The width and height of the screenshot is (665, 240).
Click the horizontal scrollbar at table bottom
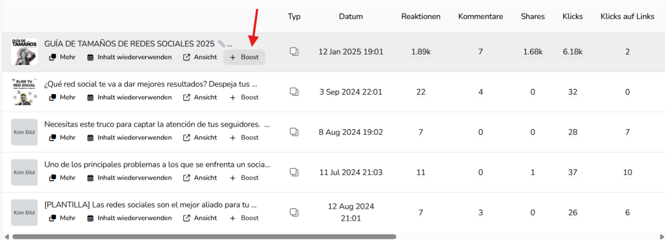tap(204, 237)
